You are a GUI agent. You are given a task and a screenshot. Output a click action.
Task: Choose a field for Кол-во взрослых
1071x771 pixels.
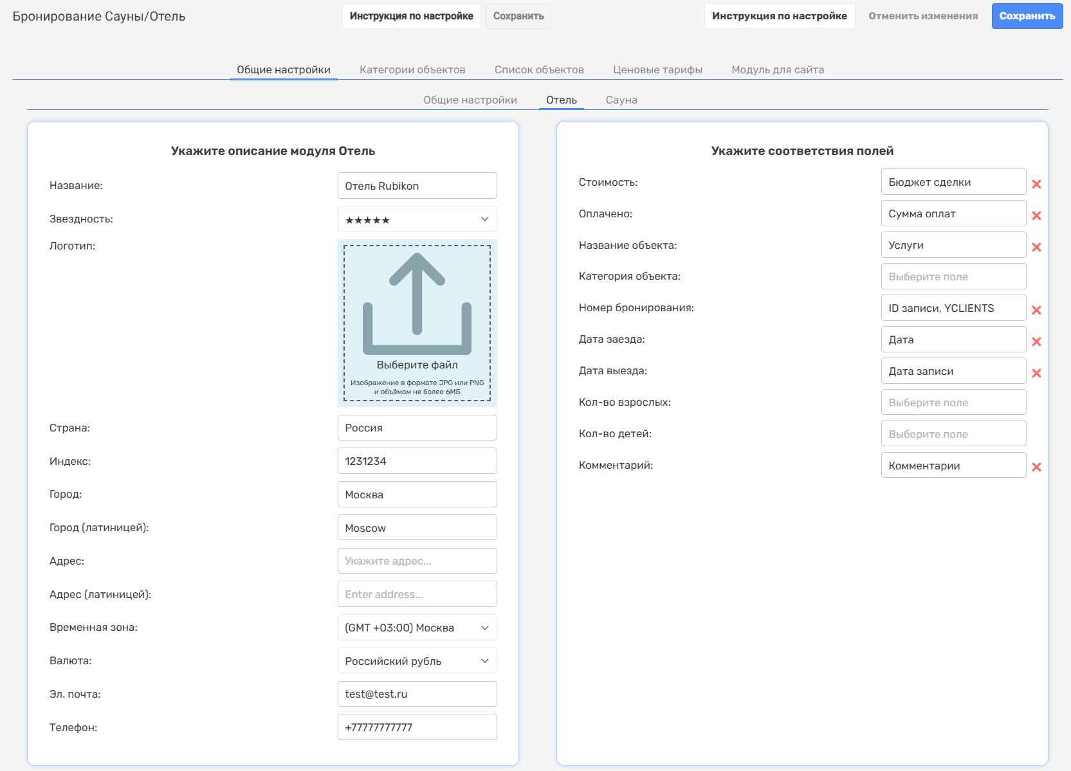click(x=953, y=403)
